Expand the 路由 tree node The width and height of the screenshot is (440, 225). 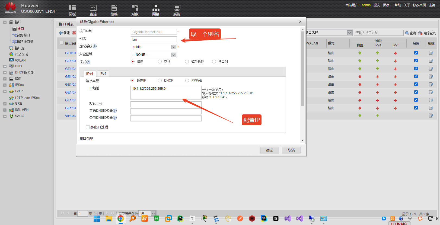pyautogui.click(x=5, y=79)
